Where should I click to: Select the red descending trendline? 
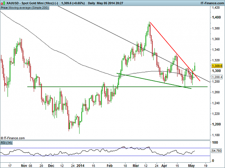175,52
